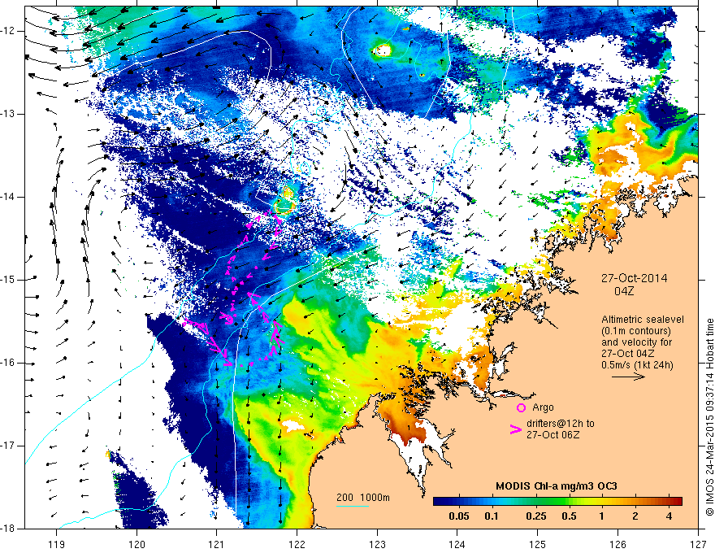Click the colorbar tick label 0.05
This screenshot has height=553, width=715.
click(459, 516)
